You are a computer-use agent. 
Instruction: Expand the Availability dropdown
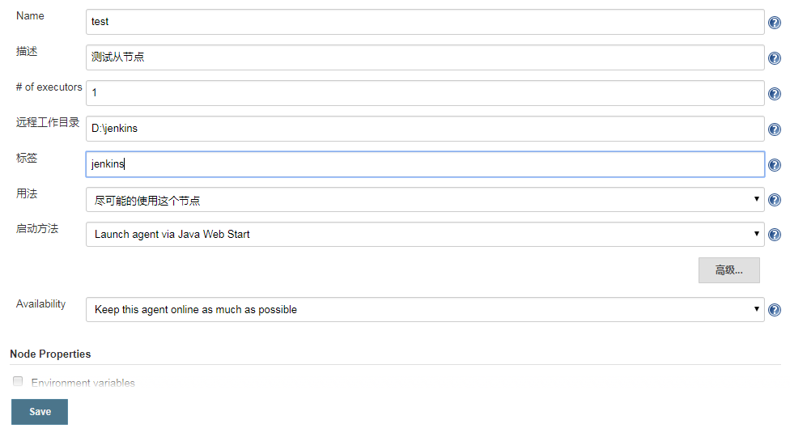tap(425, 309)
